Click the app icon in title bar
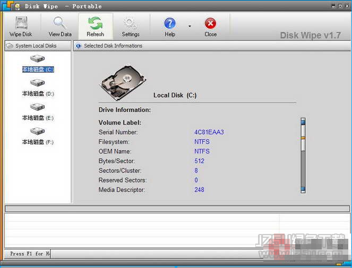This screenshot has height=268, width=352. point(17,6)
